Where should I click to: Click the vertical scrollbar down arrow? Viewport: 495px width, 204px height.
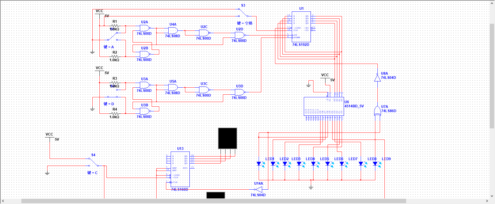492,196
